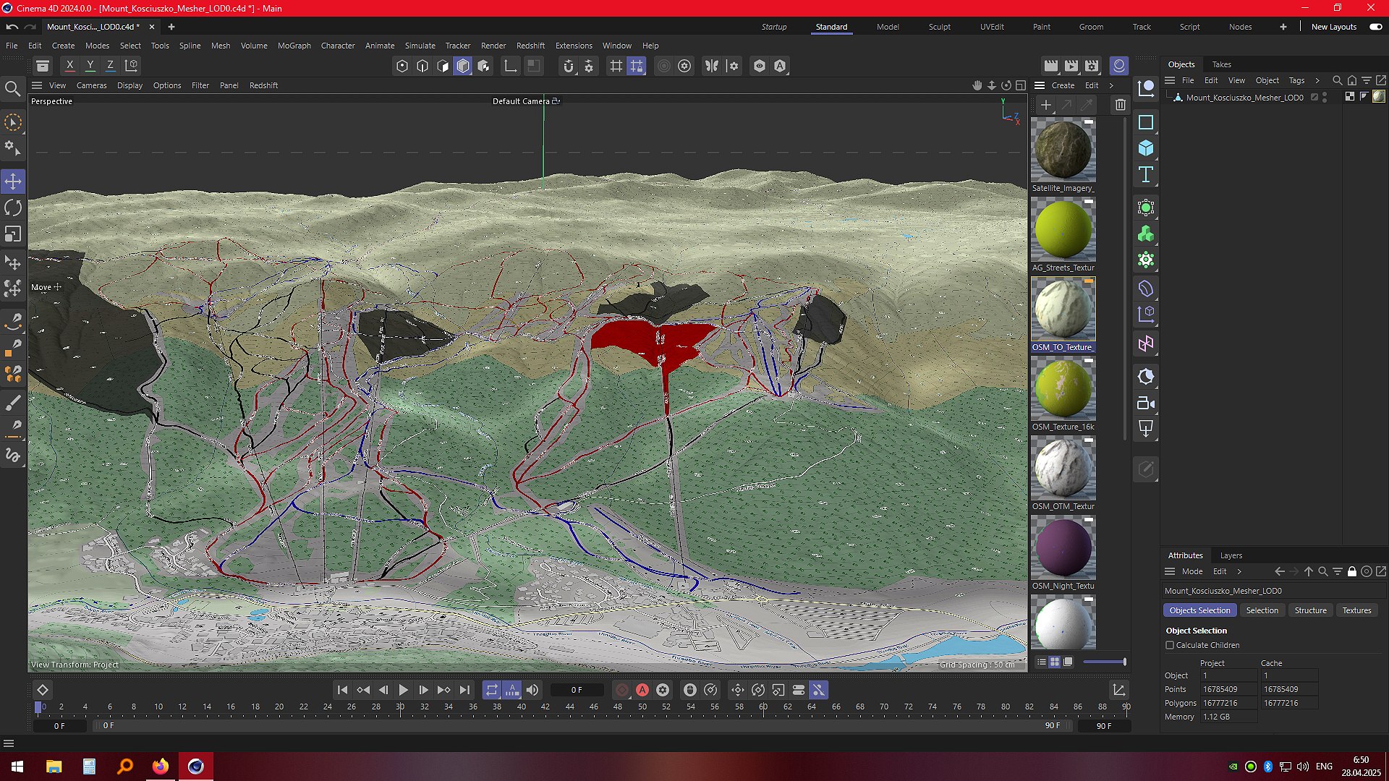1389x781 pixels.
Task: Activate the Live Selection tool
Action: [x=14, y=122]
